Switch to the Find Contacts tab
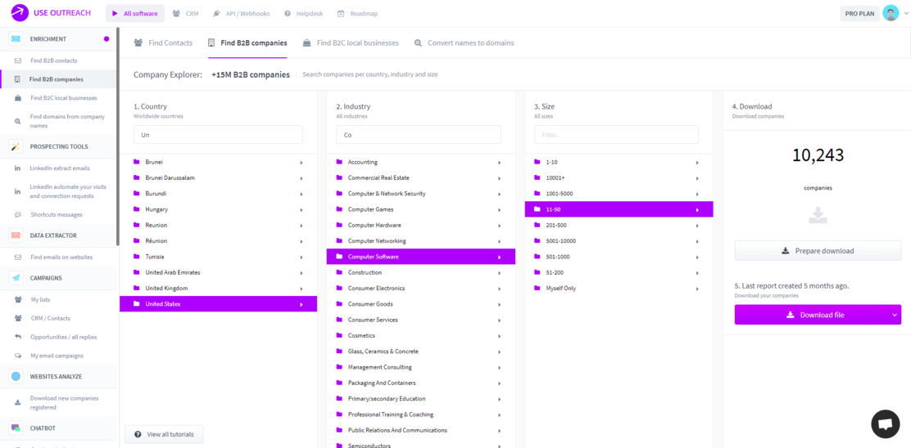 [163, 43]
